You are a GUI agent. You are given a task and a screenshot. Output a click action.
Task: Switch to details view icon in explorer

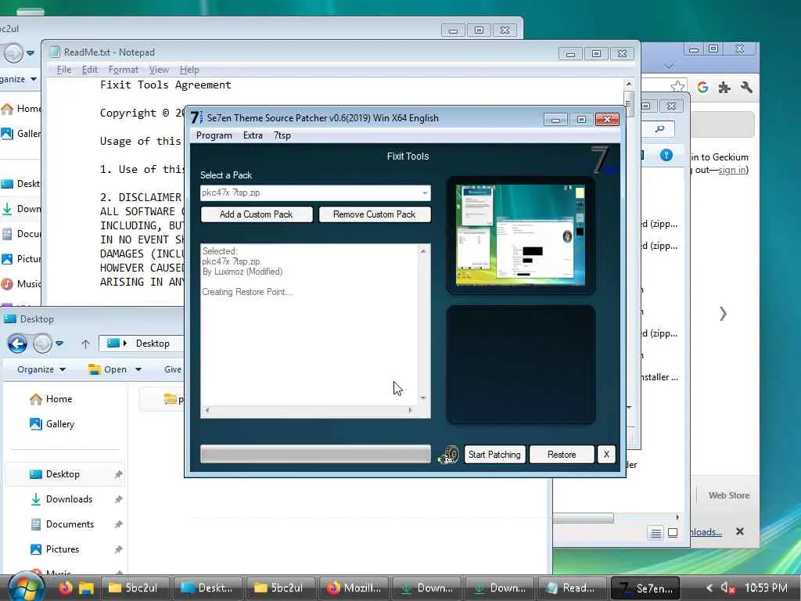pyautogui.click(x=656, y=533)
